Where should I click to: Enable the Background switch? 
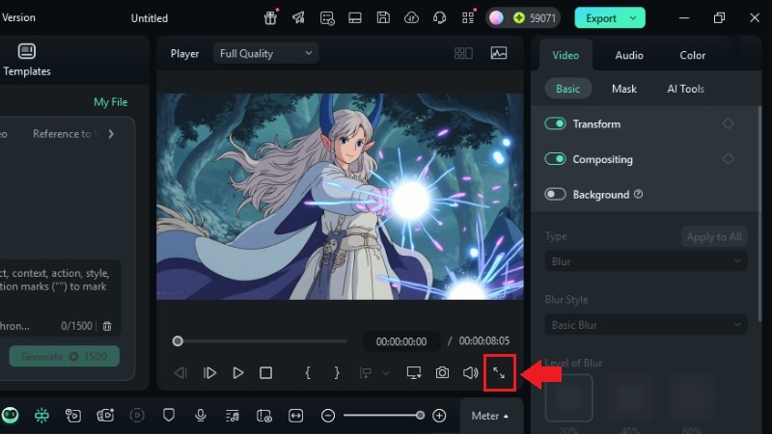[x=555, y=195]
